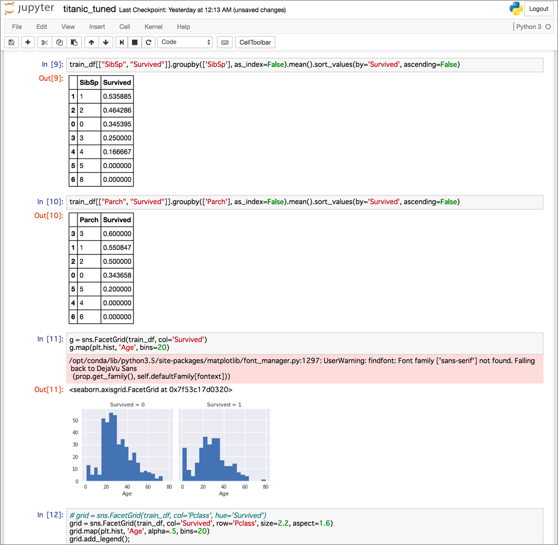Click value 0.345395 in SibSp table

click(x=117, y=124)
